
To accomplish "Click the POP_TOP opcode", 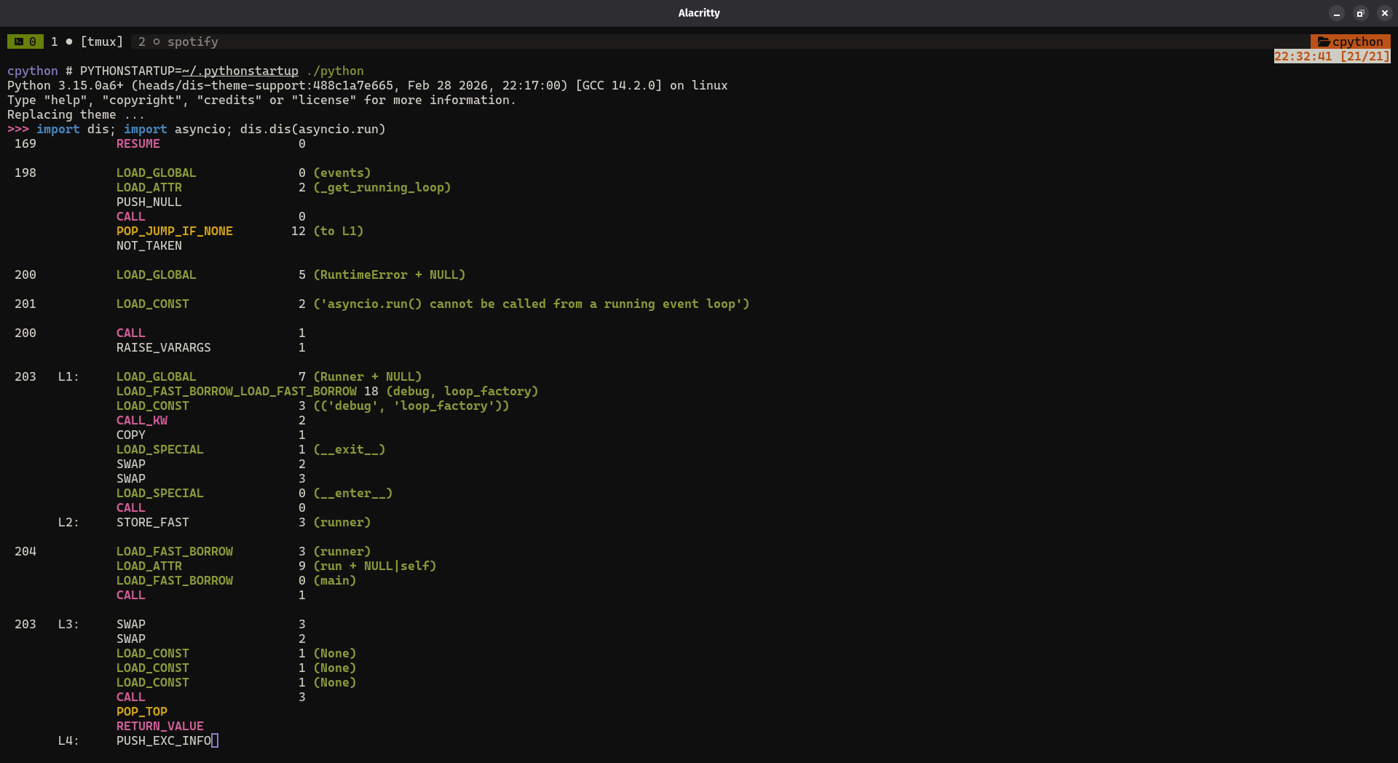I will coord(142,711).
